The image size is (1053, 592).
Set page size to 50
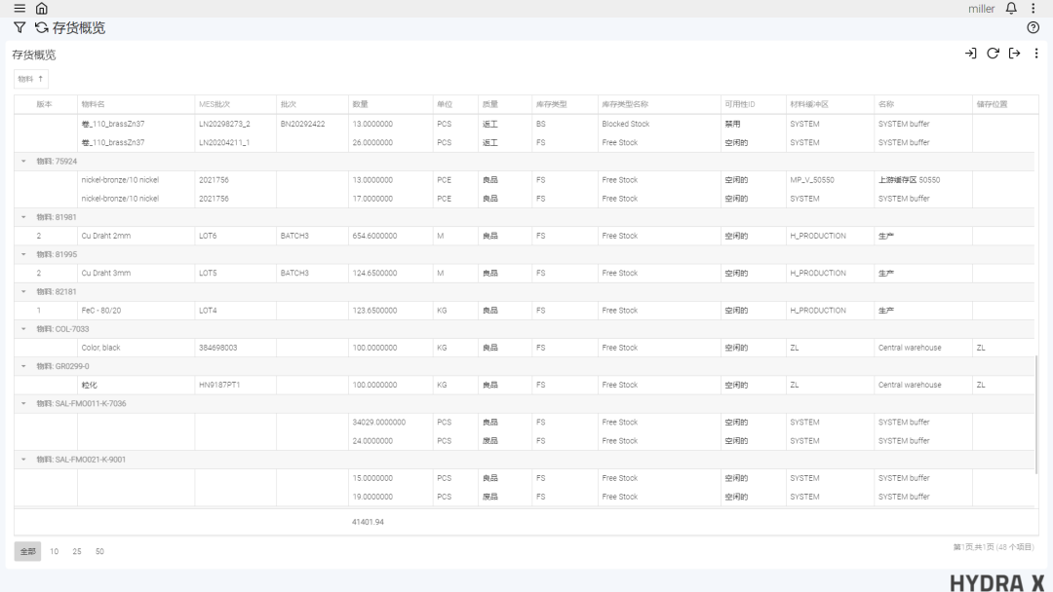[99, 551]
